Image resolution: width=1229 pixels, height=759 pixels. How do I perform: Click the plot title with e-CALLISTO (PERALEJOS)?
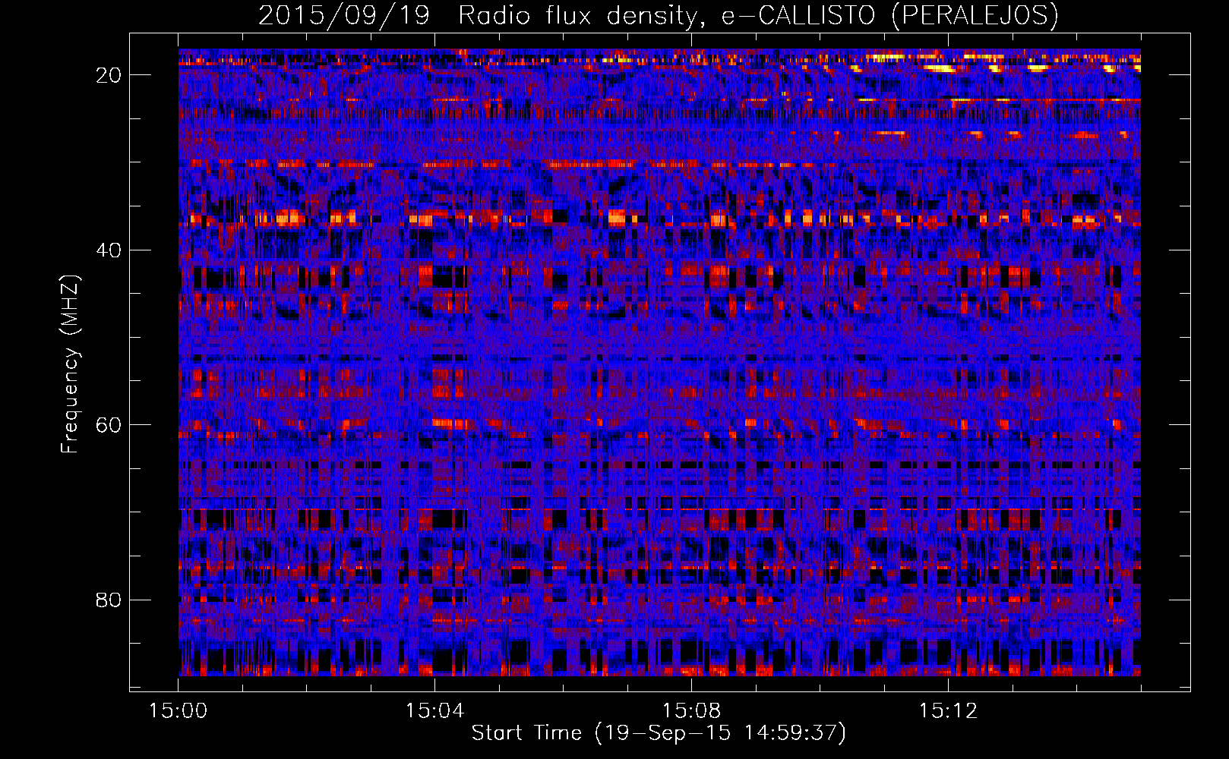point(658,15)
